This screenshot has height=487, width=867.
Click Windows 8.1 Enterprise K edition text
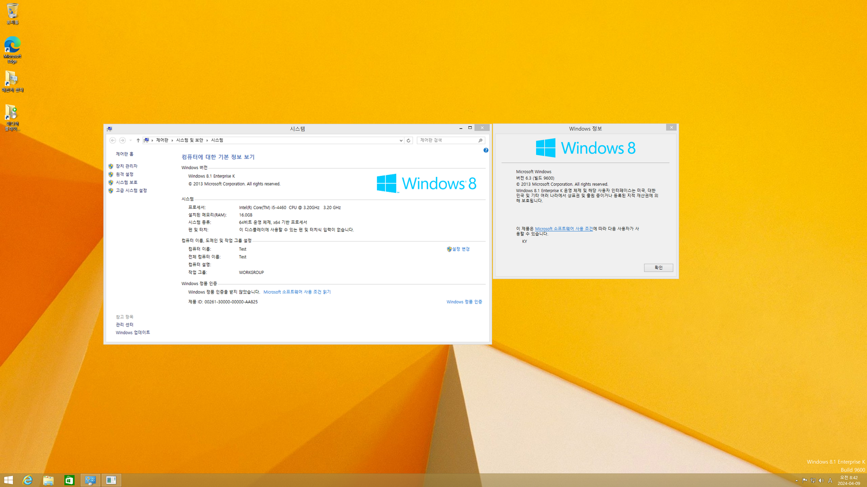[x=211, y=176]
